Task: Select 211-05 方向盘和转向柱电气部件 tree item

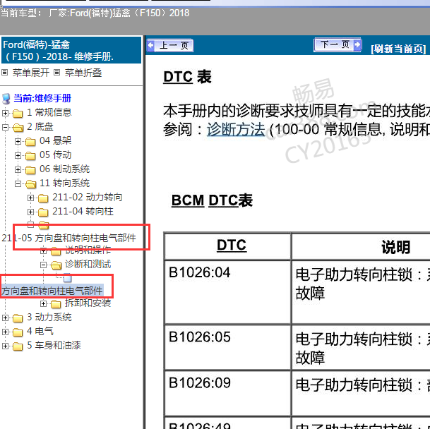Action: [x=68, y=238]
